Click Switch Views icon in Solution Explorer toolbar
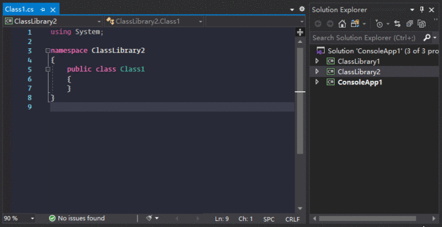This screenshot has height=227, width=442. pos(355,24)
